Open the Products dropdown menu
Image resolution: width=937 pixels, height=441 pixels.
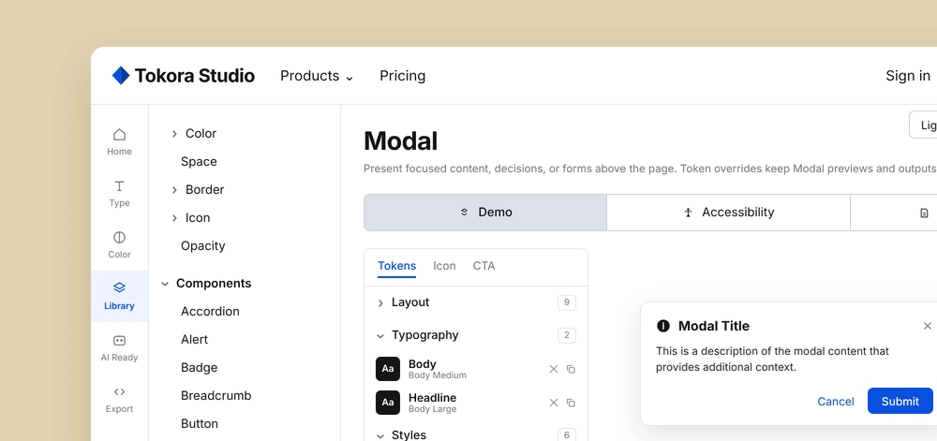tap(317, 76)
